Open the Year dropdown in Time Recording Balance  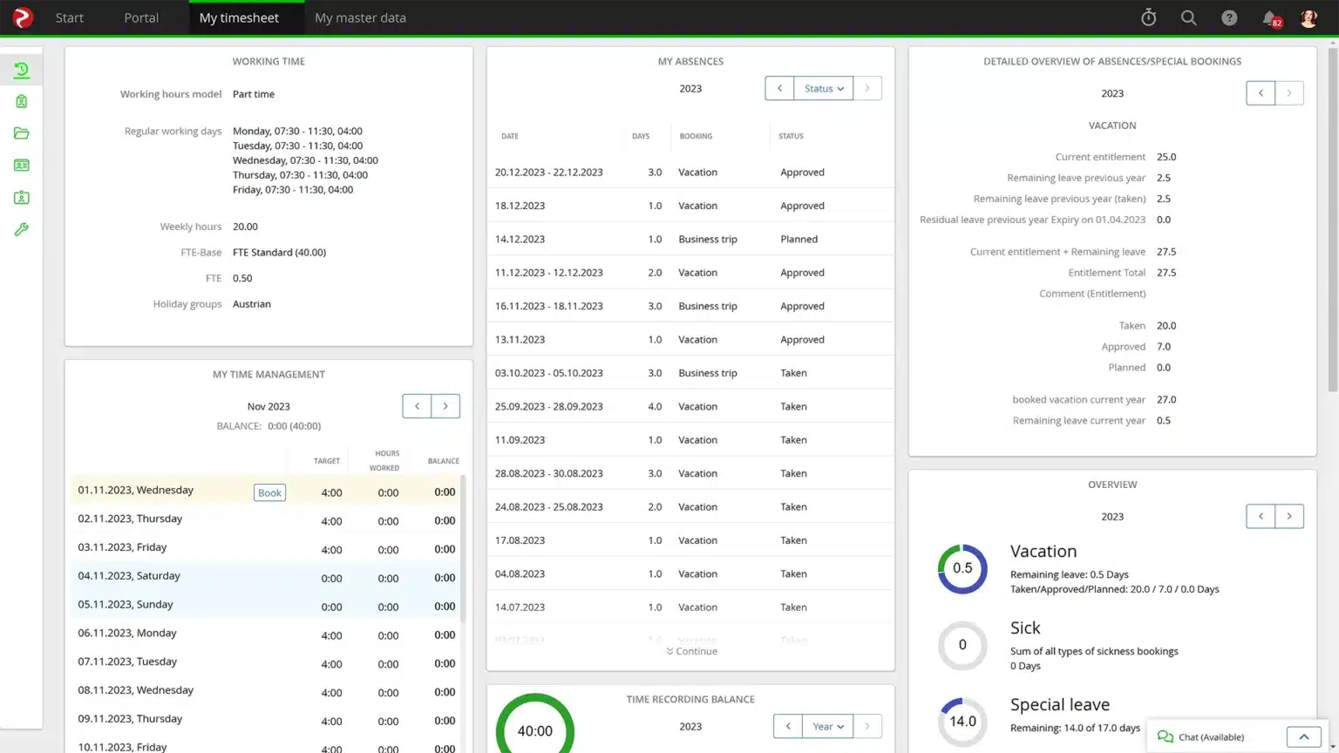(827, 727)
